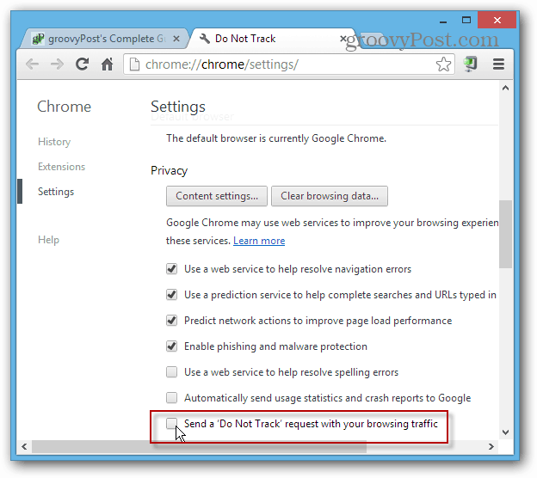Open History in the sidebar
Viewport: 537px width, 478px height.
[x=54, y=142]
